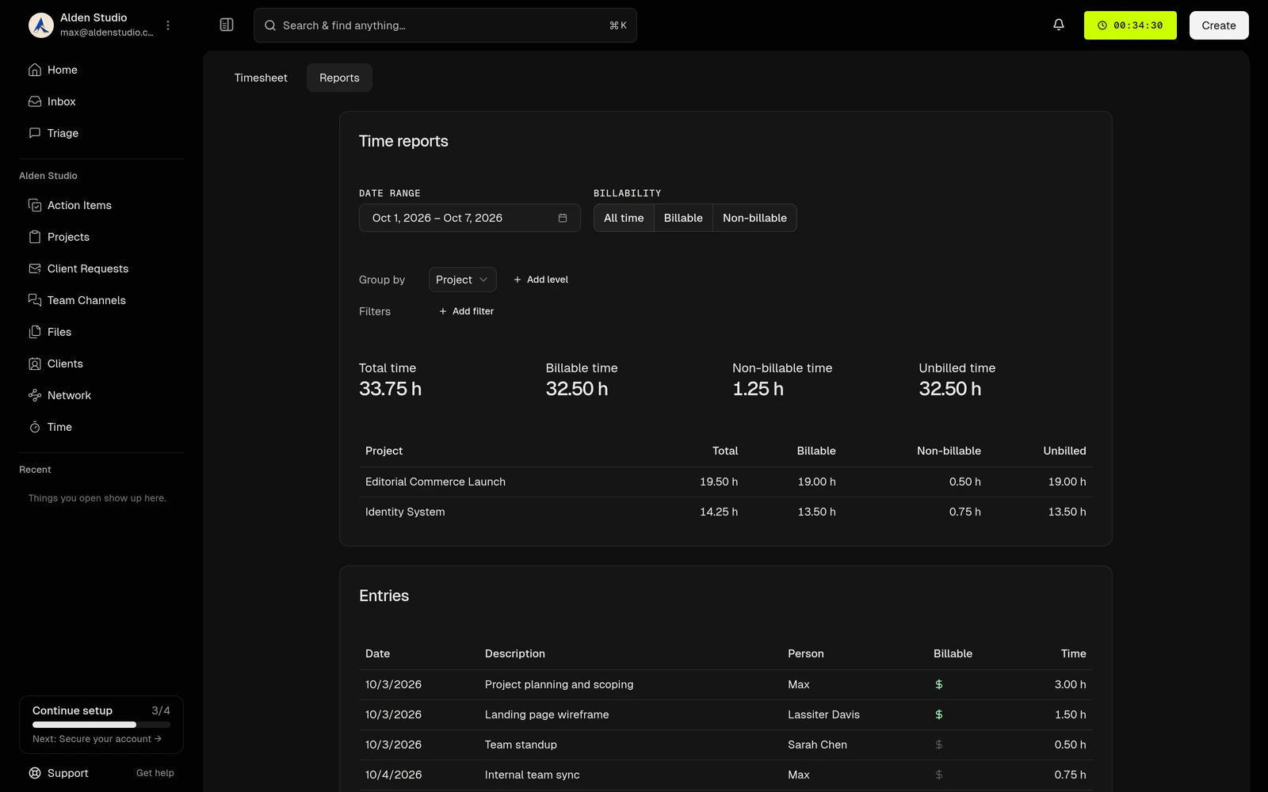Open the Clients section
This screenshot has width=1268, height=792.
101,364
